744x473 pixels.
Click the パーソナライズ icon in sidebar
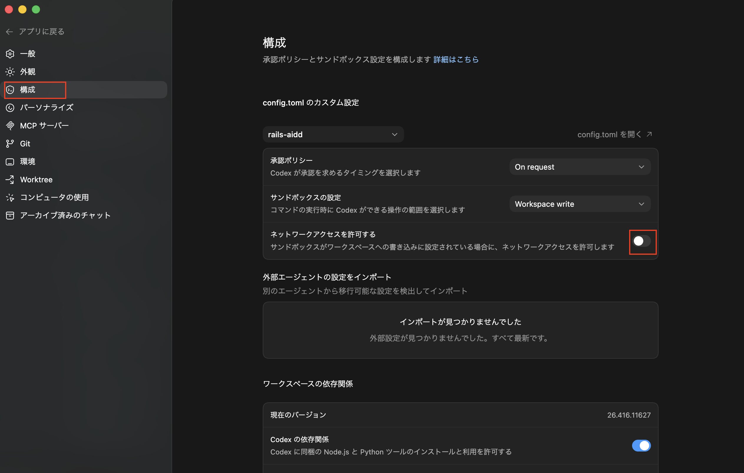10,107
